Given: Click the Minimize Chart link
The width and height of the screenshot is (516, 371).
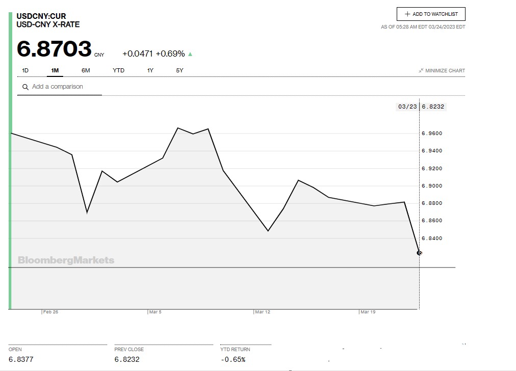Looking at the screenshot, I should tap(445, 71).
